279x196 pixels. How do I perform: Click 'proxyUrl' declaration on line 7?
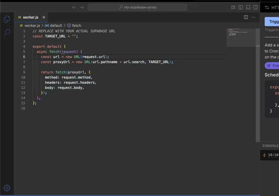coord(62,62)
